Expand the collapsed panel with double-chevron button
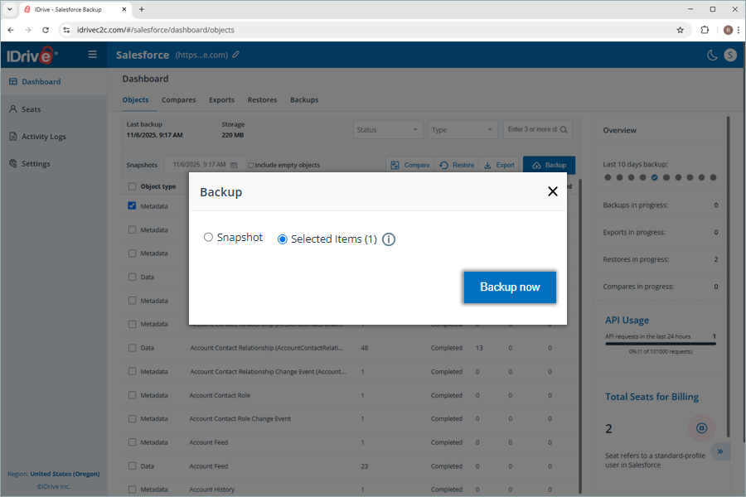Screen dimensions: 746x497 tap(719, 451)
